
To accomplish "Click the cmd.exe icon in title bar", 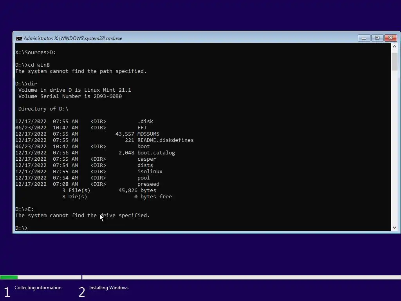I will pyautogui.click(x=19, y=38).
